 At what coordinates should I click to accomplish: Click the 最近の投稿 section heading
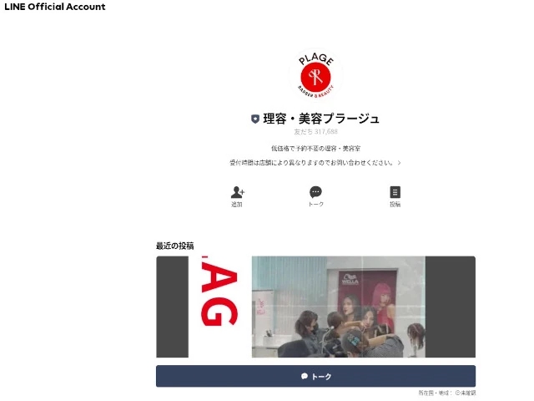click(x=175, y=246)
